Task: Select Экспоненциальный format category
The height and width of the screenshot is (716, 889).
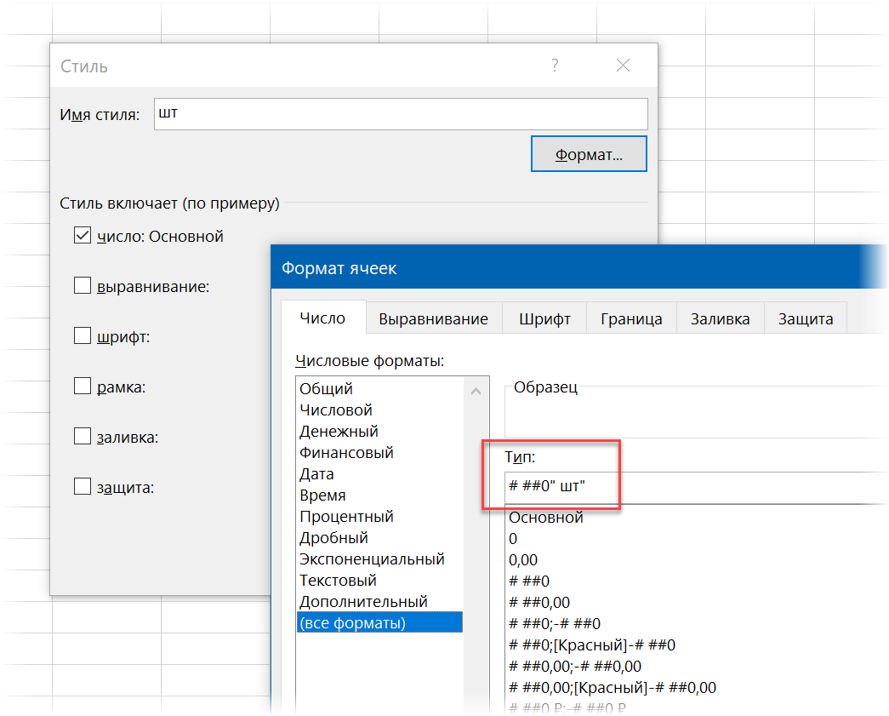Action: (x=379, y=558)
